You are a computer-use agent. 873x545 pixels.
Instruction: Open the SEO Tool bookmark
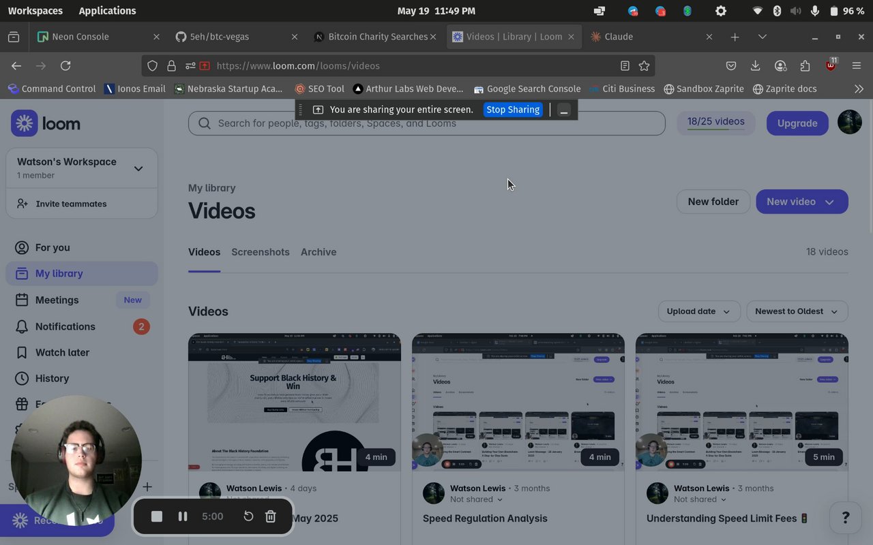[319, 89]
